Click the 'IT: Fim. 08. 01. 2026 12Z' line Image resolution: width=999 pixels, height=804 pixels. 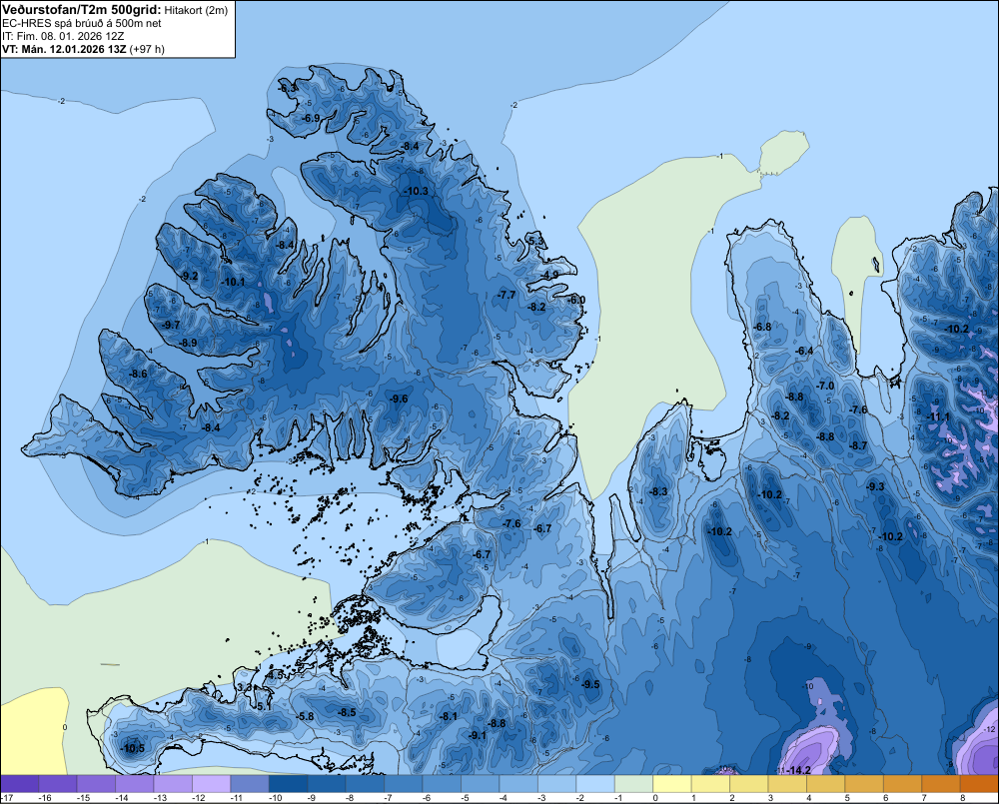[x=65, y=36]
